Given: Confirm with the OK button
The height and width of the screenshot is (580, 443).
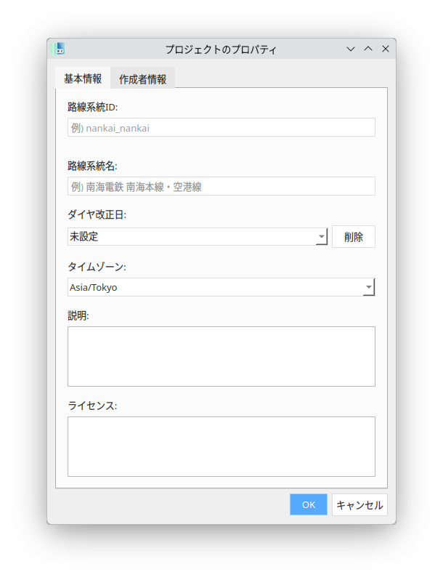Looking at the screenshot, I should coord(309,504).
